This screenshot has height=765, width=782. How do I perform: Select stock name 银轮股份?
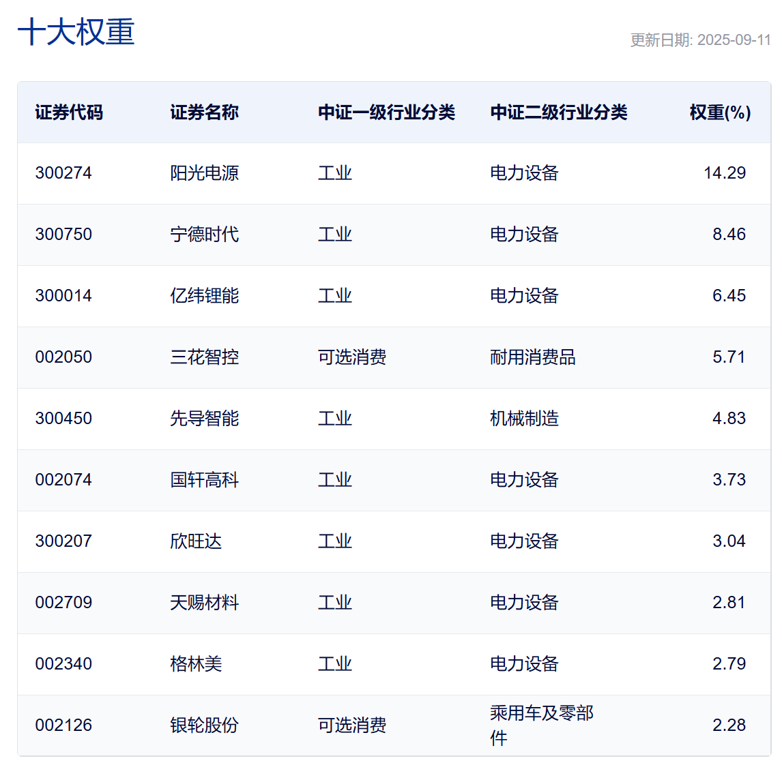205,725
